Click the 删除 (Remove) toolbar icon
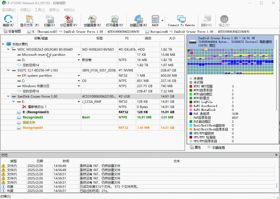This screenshot has width=280, height=199. pyautogui.click(x=206, y=19)
